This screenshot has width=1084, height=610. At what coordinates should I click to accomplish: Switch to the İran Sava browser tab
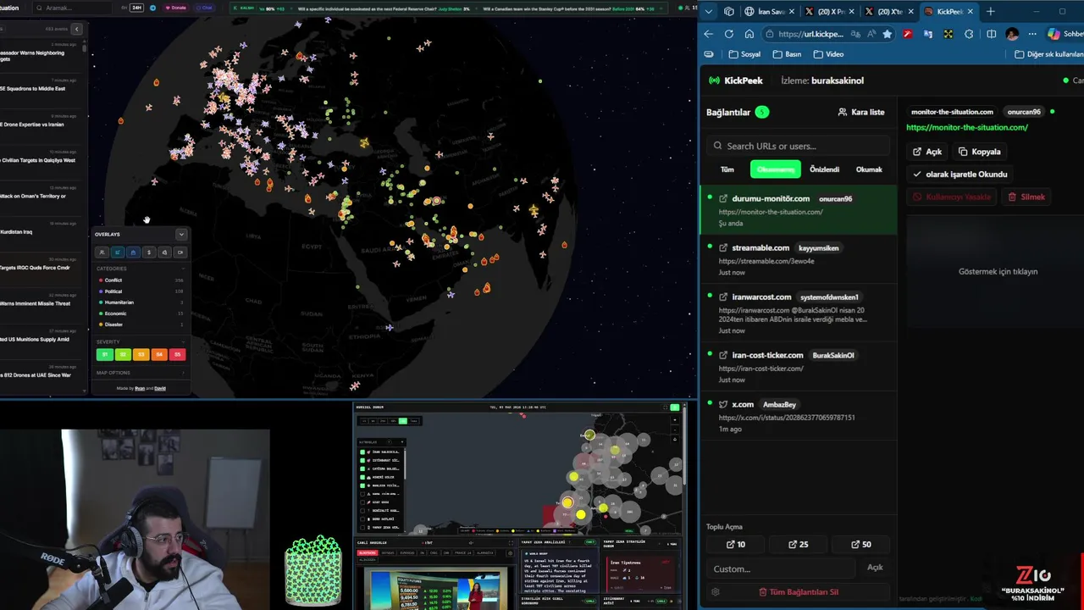tap(768, 12)
